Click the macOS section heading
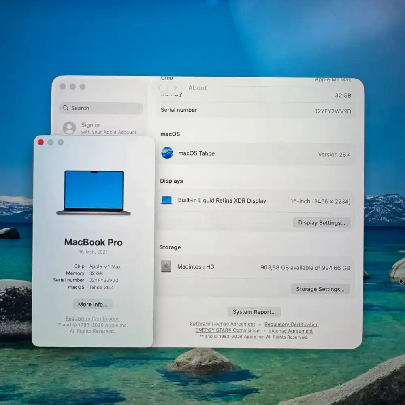The height and width of the screenshot is (405, 405). [170, 134]
